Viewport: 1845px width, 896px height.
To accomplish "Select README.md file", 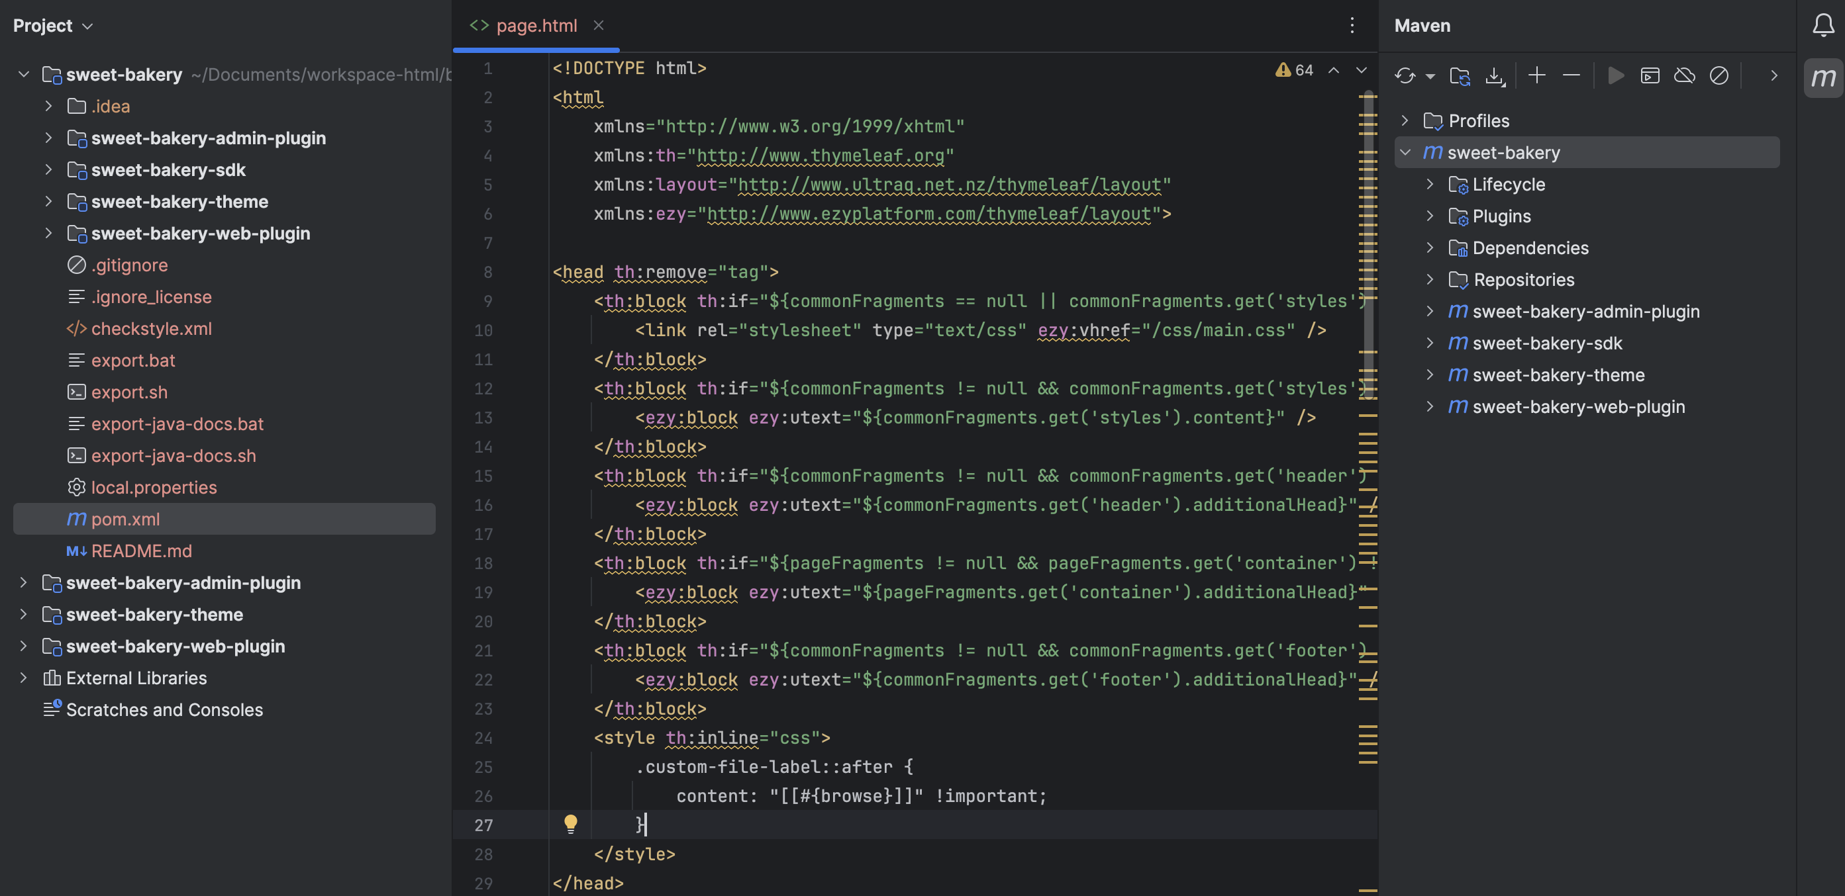I will [x=141, y=551].
